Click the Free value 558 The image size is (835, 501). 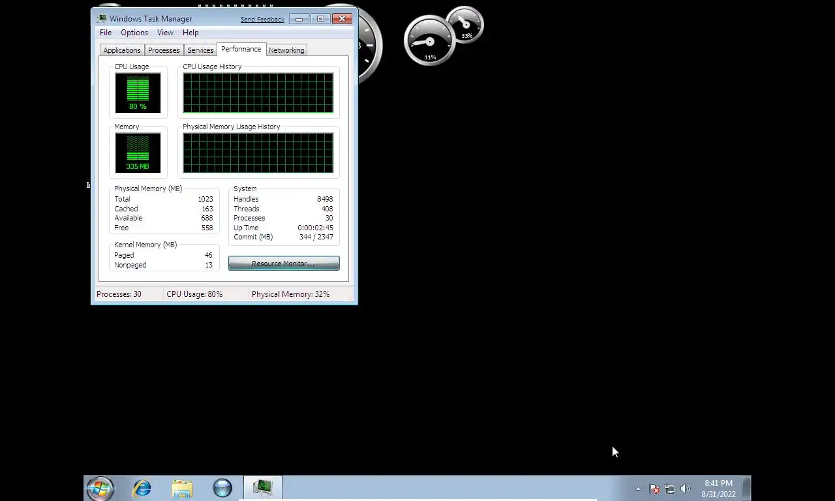[207, 228]
